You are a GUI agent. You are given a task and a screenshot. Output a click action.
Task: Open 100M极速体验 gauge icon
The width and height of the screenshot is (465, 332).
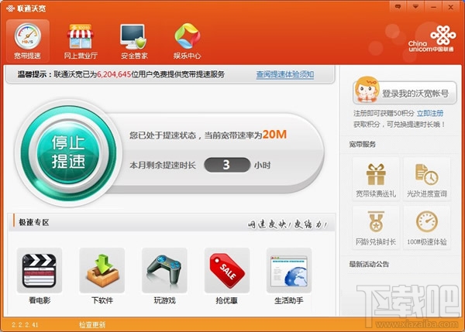pyautogui.click(x=427, y=228)
